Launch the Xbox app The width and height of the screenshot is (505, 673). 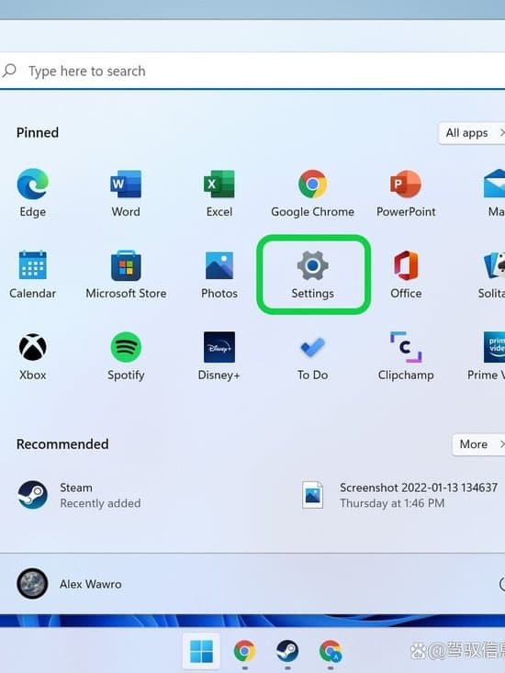click(x=33, y=356)
